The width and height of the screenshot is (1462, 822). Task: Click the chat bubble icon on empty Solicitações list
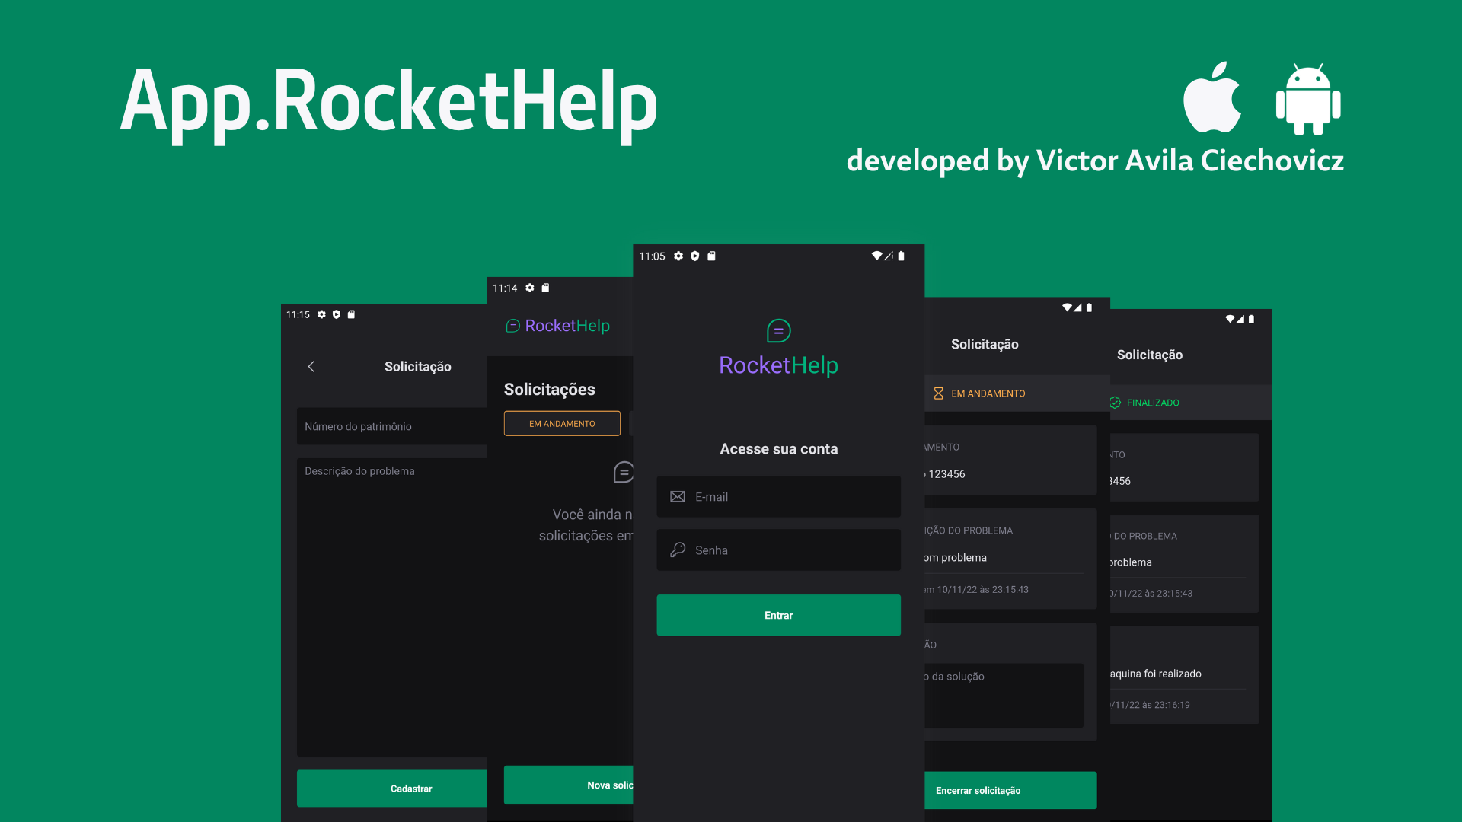(623, 472)
